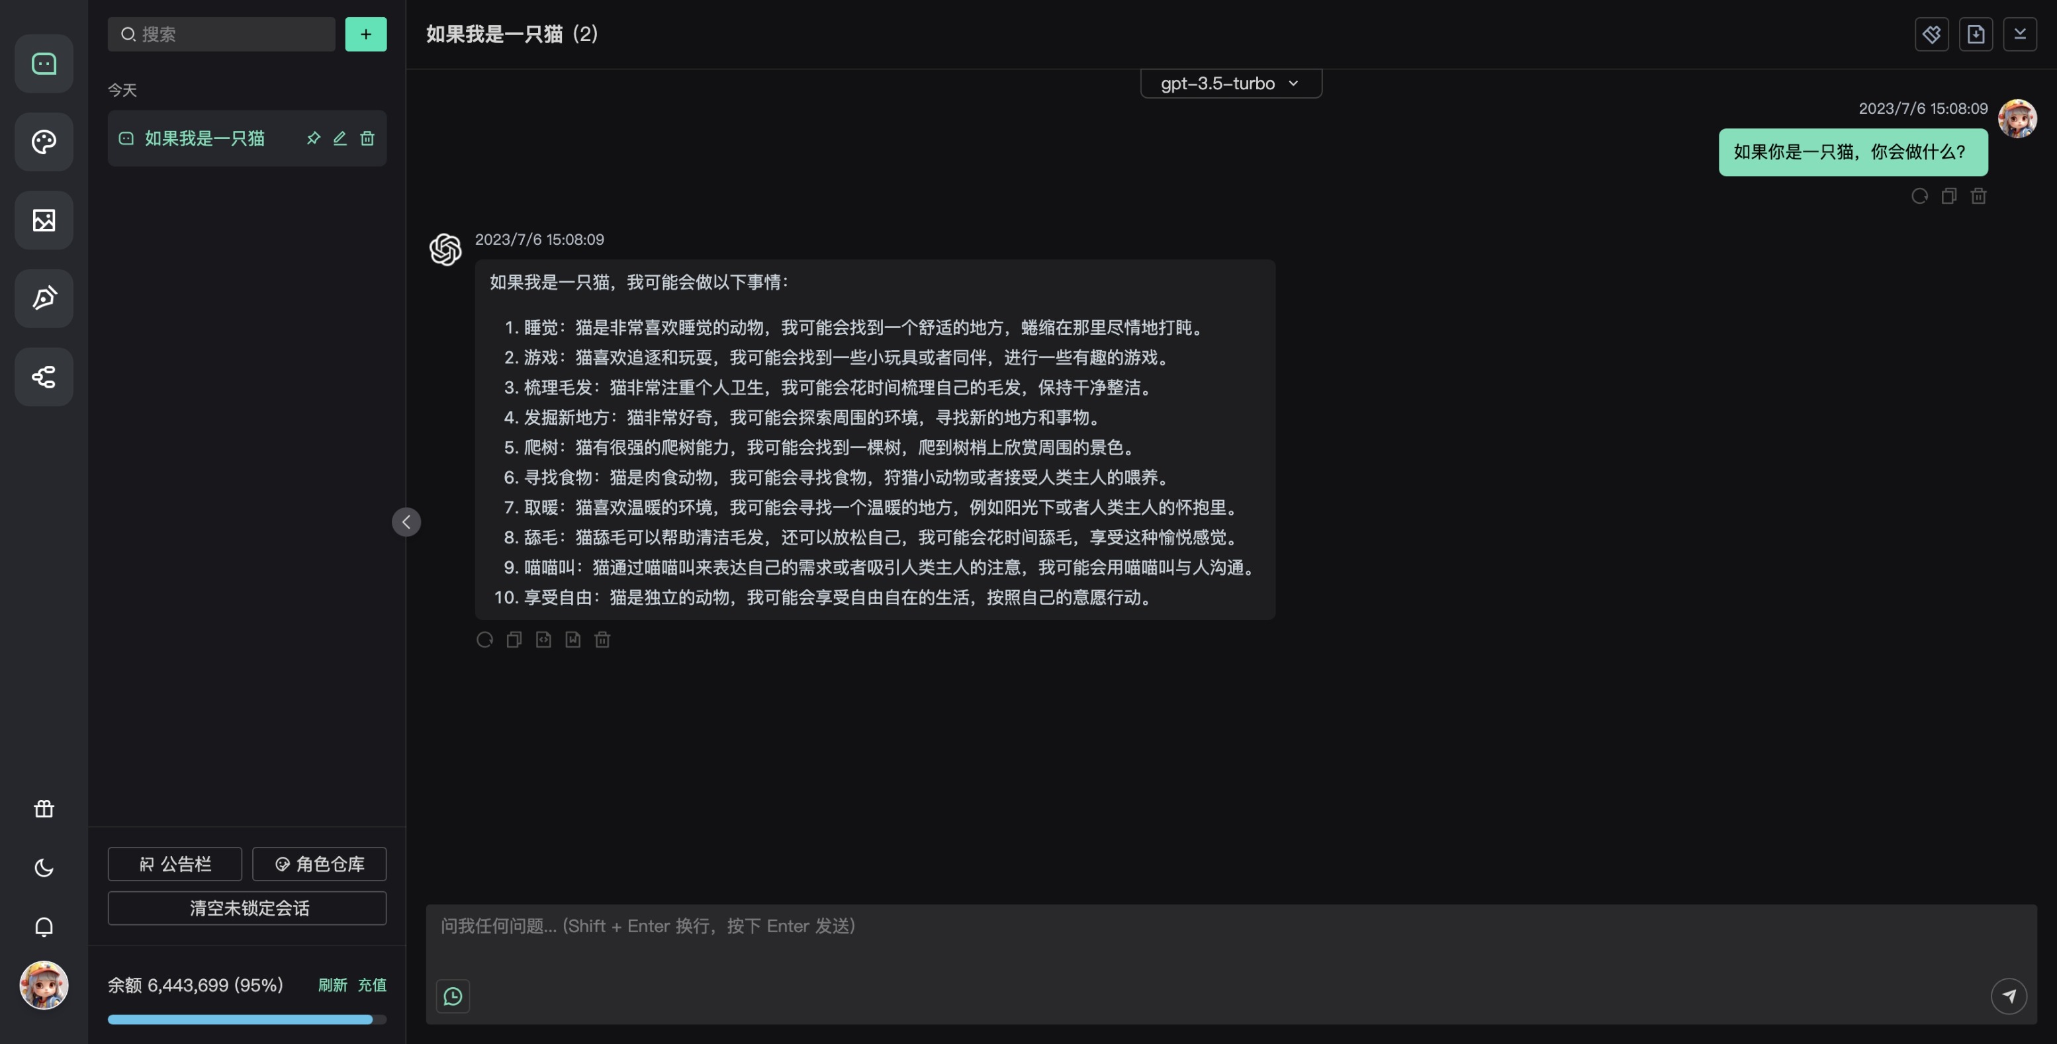Open the gpt-3.5-turbo model dropdown

click(x=1230, y=83)
